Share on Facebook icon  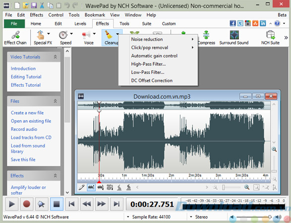[x=233, y=23]
